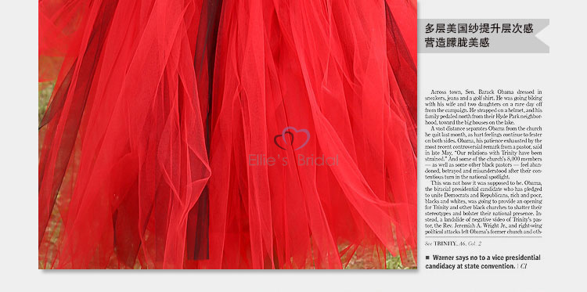This screenshot has width=587, height=292.
Task: Click caption line 多层美国纱提升层次感
Action: pyautogui.click(x=479, y=28)
